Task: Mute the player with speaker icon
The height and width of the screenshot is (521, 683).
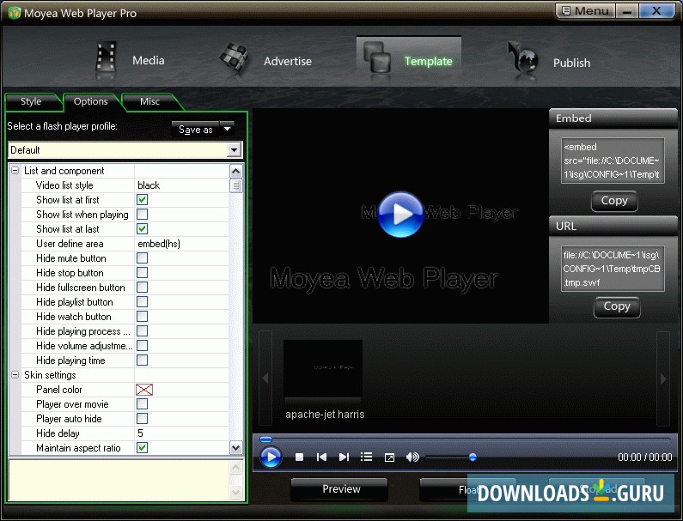Action: [412, 457]
